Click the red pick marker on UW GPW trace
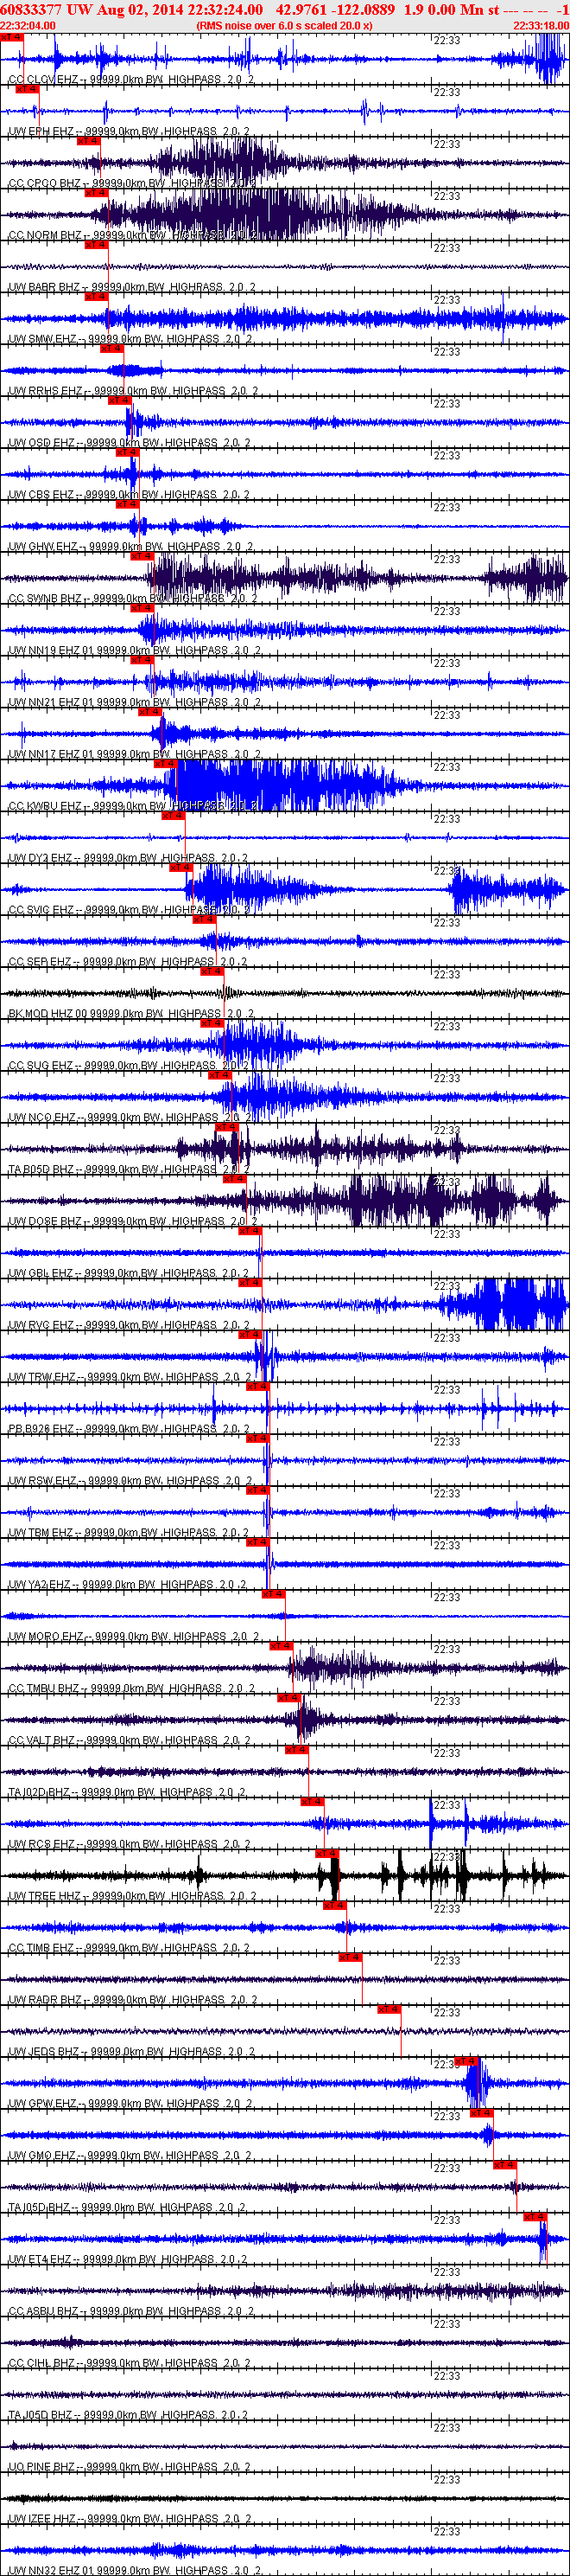Viewport: 570px width, 2576px height. [466, 2062]
